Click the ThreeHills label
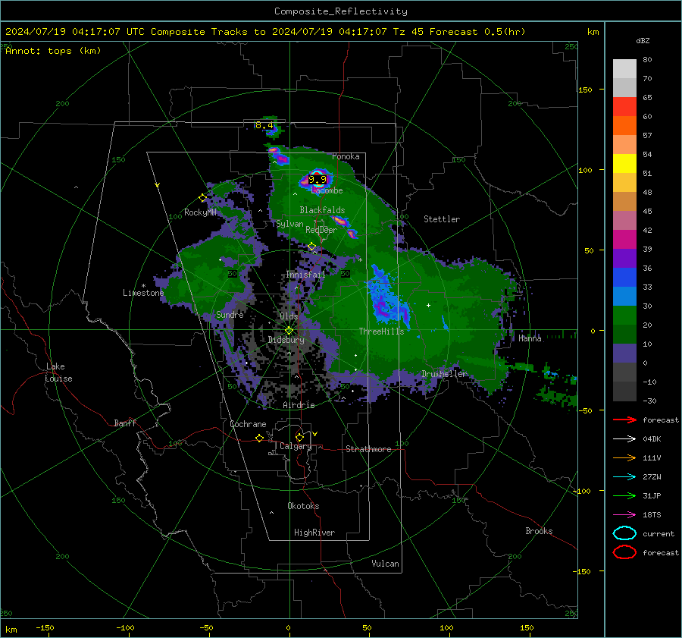 381,332
